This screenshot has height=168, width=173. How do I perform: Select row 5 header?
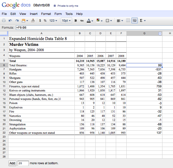tap(4, 61)
